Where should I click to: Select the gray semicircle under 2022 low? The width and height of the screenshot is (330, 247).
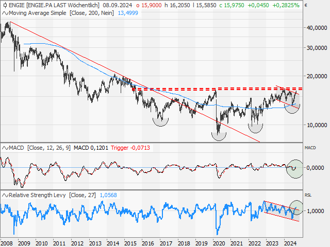(x=256, y=128)
